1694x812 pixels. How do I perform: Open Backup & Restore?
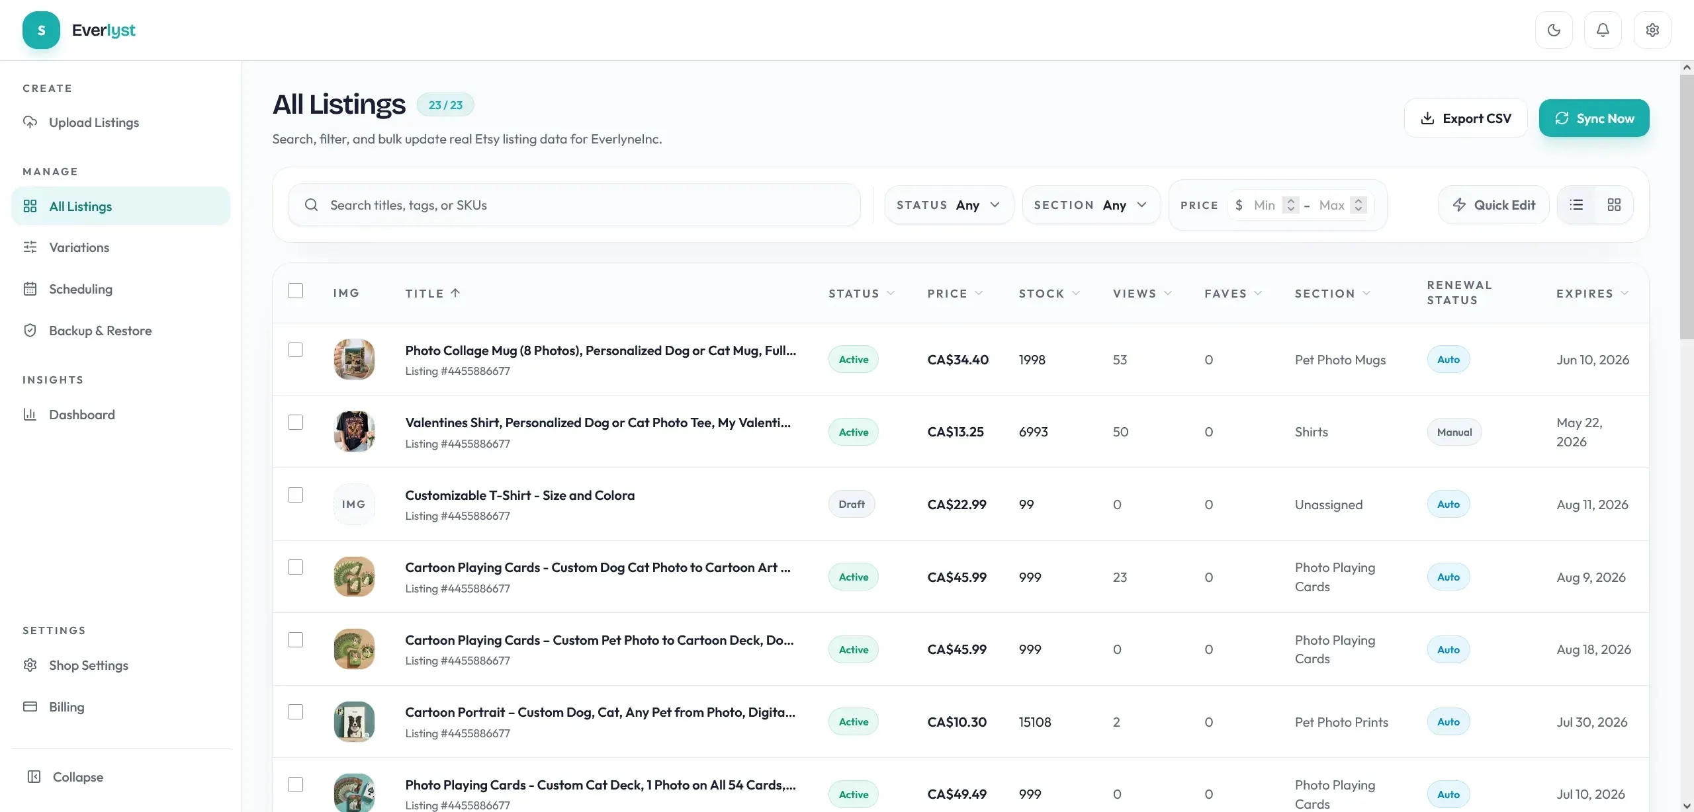pos(120,331)
